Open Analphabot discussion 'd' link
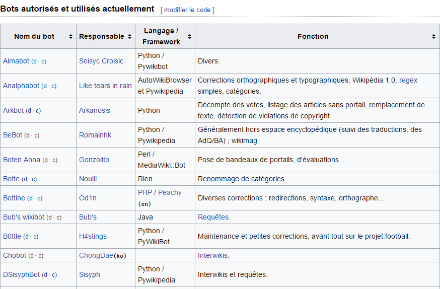The width and height of the screenshot is (440, 289). pyautogui.click(x=45, y=86)
